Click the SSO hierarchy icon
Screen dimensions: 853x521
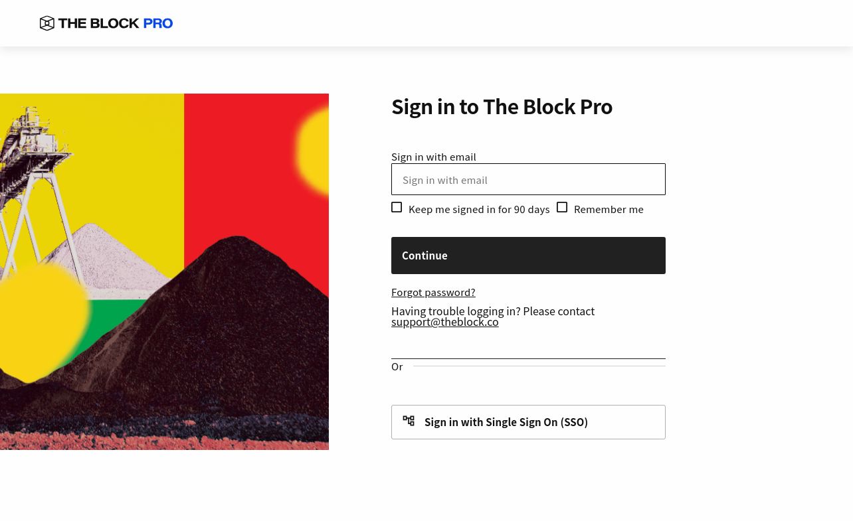pos(409,421)
